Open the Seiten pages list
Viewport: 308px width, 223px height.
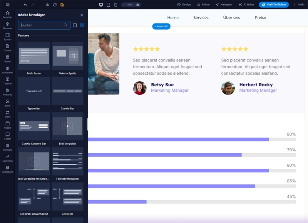tap(203, 5)
